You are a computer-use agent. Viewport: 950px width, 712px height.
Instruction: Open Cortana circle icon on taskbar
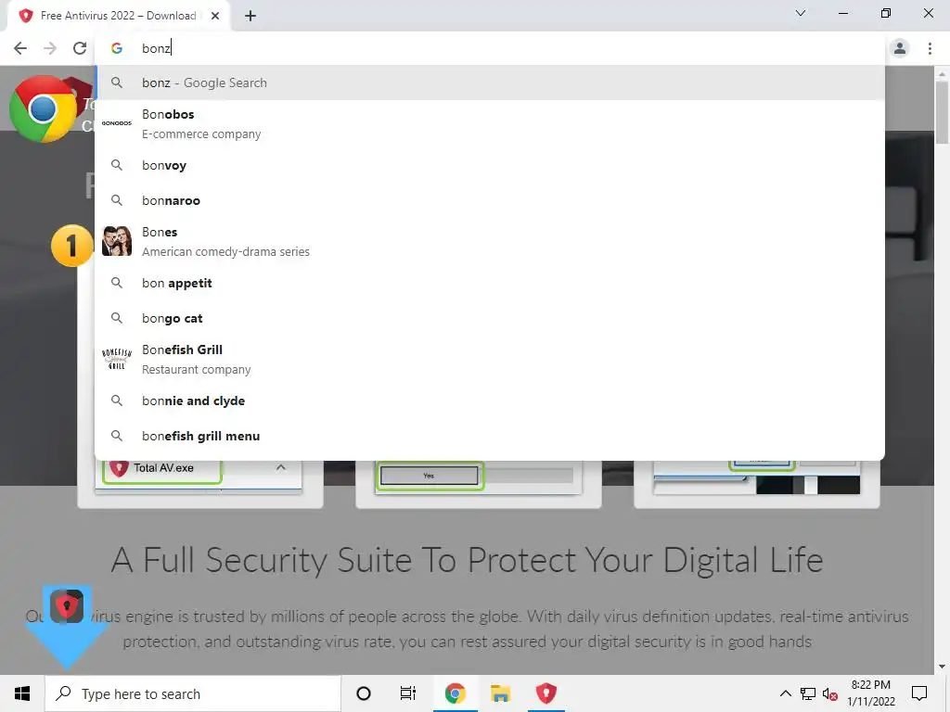[x=364, y=693]
